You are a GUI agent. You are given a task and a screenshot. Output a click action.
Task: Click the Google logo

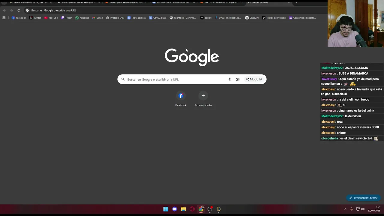tap(192, 57)
